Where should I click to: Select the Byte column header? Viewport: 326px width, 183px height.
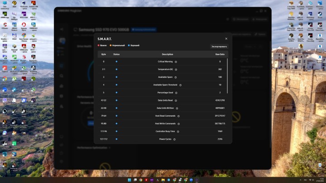104,54
